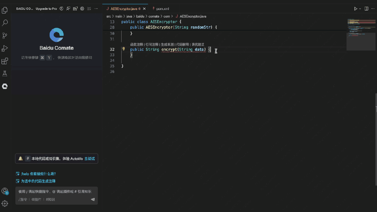
Task: Click the lightbulb on line 32
Action: (123, 49)
